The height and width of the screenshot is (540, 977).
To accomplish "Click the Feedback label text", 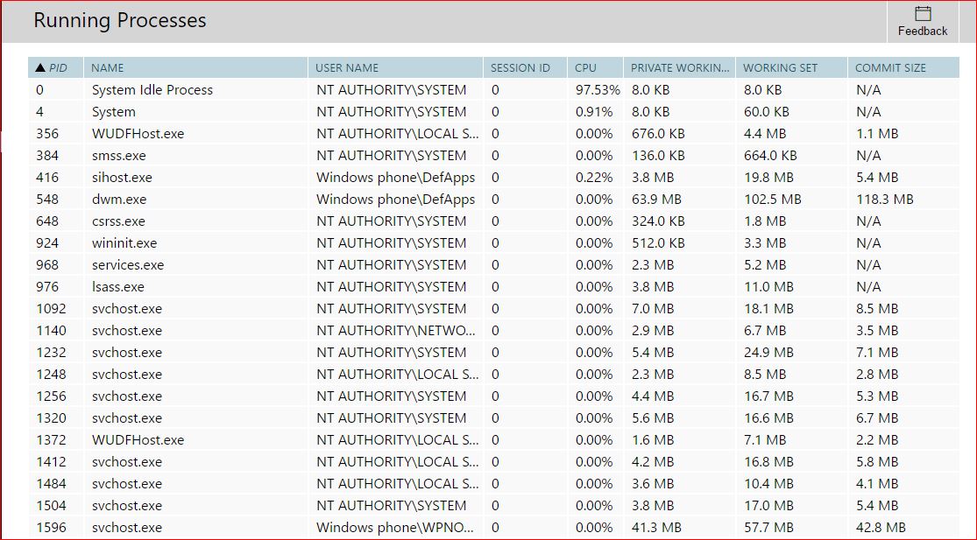I will pos(922,32).
